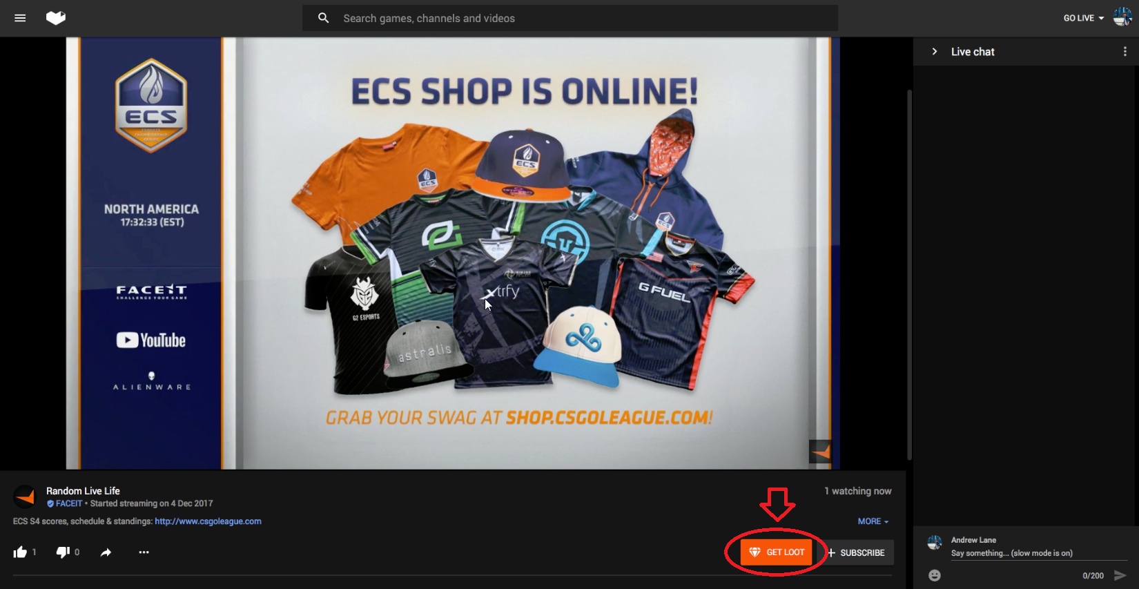Go to YouTube Gaming home logo
This screenshot has height=589, width=1139.
(x=56, y=18)
